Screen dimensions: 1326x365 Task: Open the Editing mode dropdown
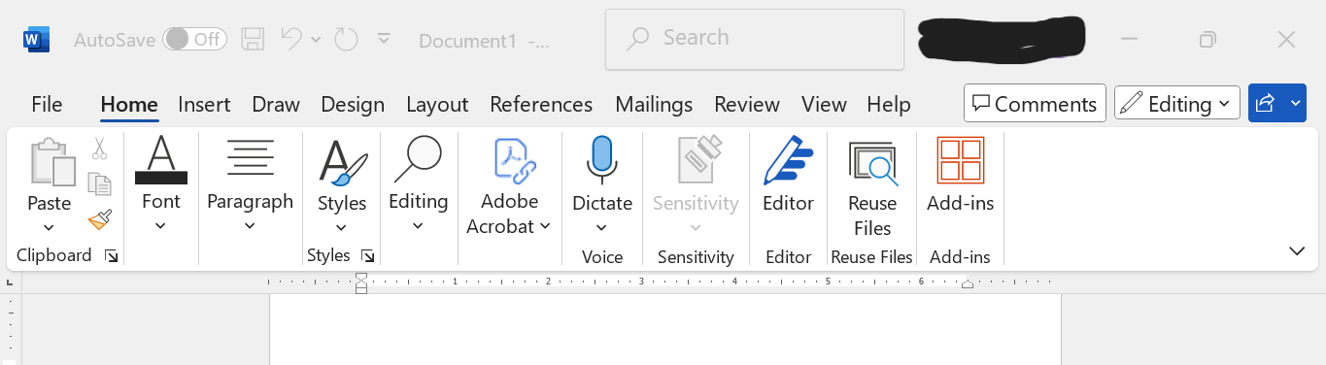point(1177,104)
